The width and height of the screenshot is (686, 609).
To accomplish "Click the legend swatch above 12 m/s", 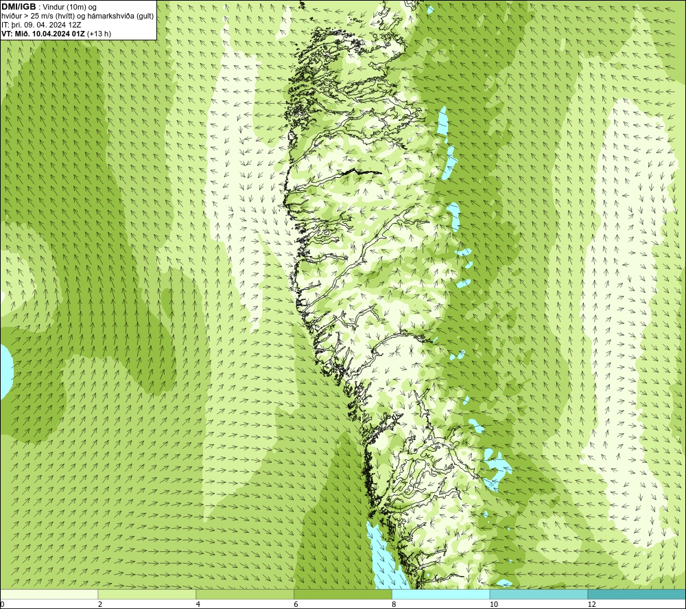I will coord(637,594).
